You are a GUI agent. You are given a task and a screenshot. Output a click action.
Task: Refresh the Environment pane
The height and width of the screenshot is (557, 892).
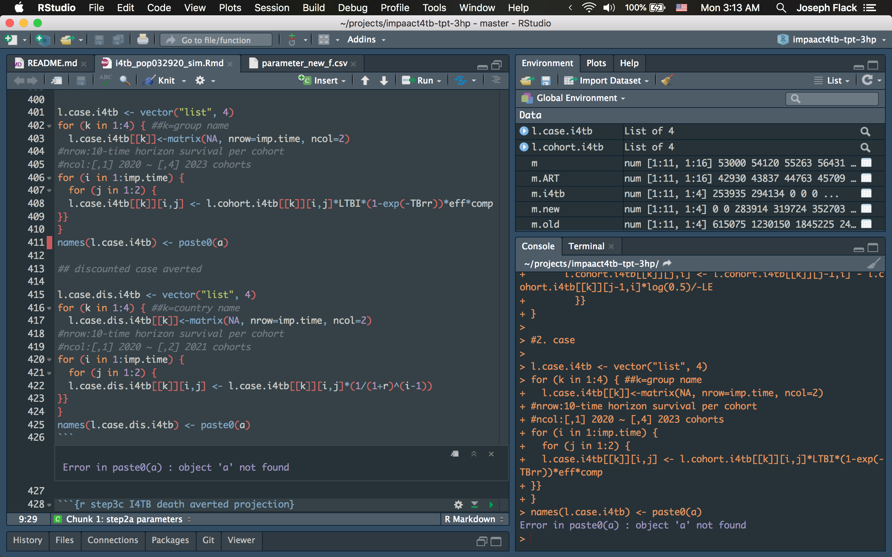point(867,80)
